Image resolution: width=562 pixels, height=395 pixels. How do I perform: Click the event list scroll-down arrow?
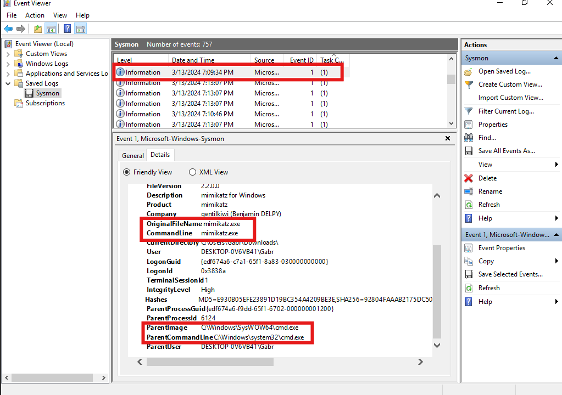point(451,123)
